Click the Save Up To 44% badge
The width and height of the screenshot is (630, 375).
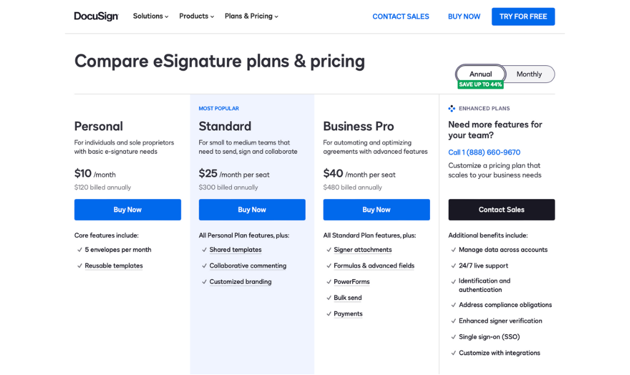click(x=480, y=85)
